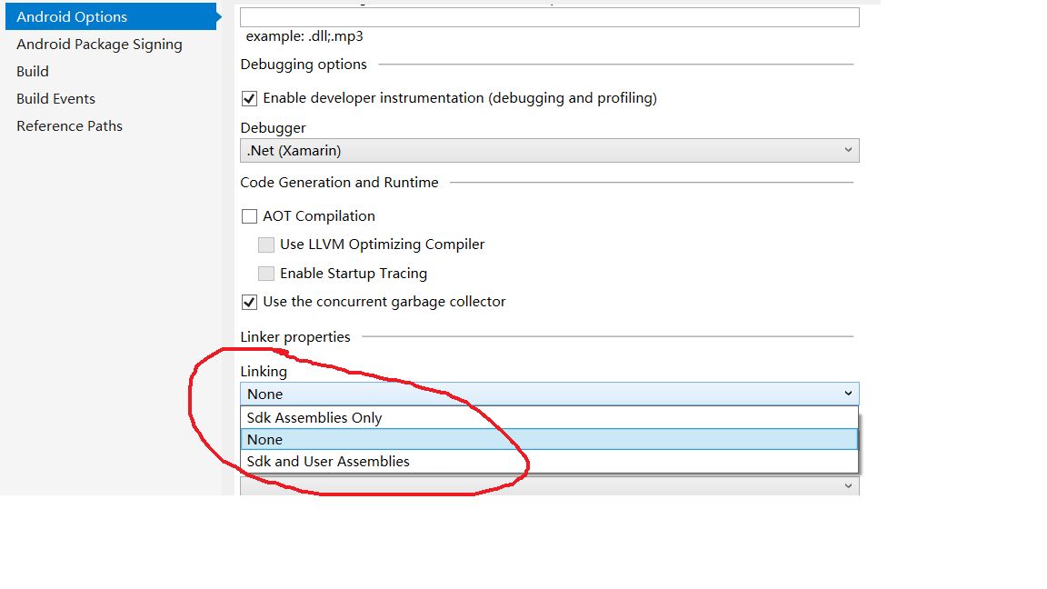Choose Sdk Assemblies Only from the list
This screenshot has height=589, width=1047.
549,417
